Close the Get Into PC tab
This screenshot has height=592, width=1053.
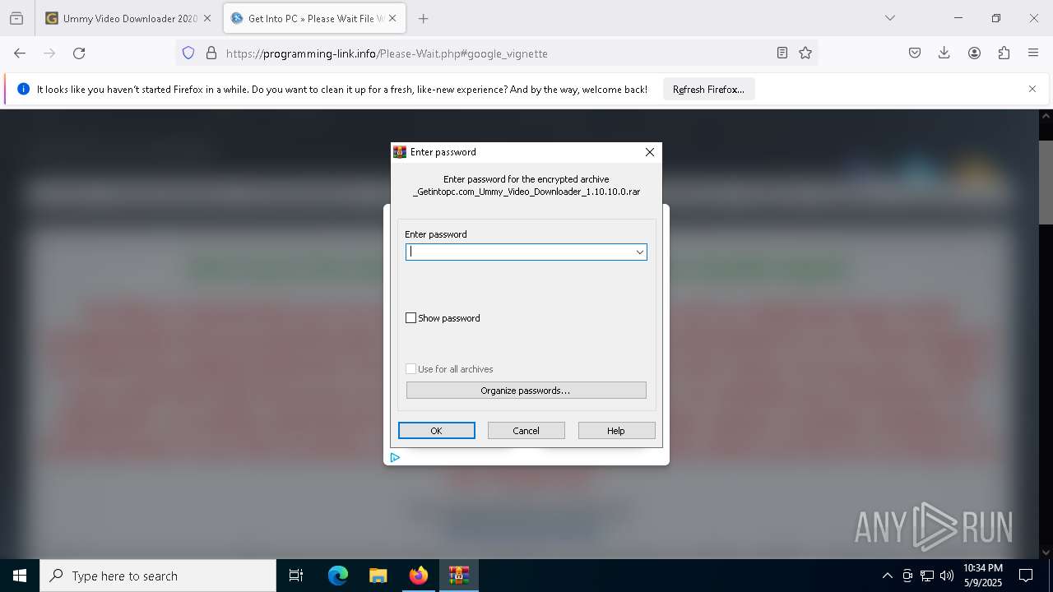click(x=392, y=18)
